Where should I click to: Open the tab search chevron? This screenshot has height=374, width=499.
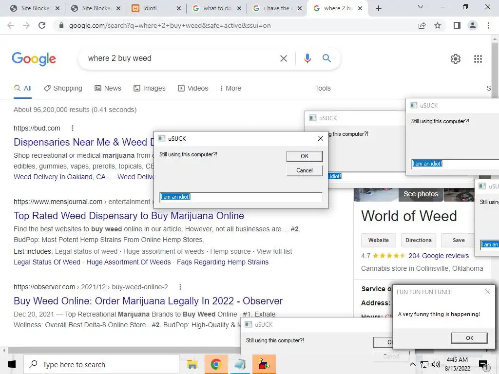pyautogui.click(x=421, y=7)
